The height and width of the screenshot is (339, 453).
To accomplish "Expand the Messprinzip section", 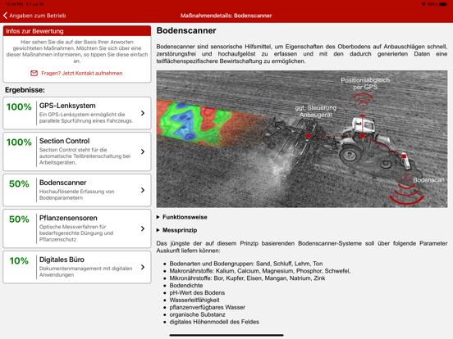I will pos(176,230).
